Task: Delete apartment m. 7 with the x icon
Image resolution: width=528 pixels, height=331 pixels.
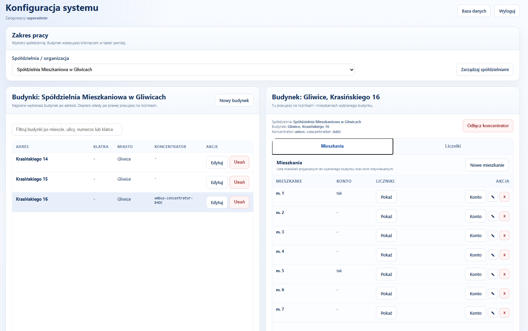Action: click(x=504, y=313)
